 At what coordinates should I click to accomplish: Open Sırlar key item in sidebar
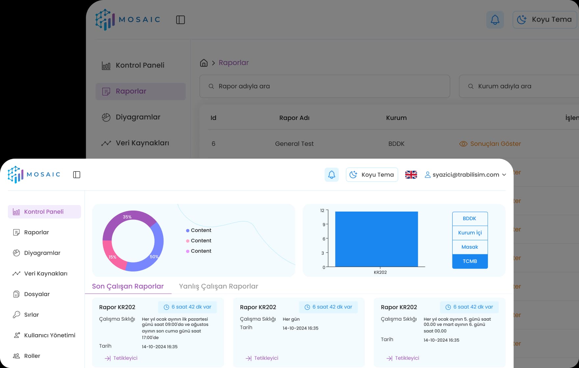(32, 315)
